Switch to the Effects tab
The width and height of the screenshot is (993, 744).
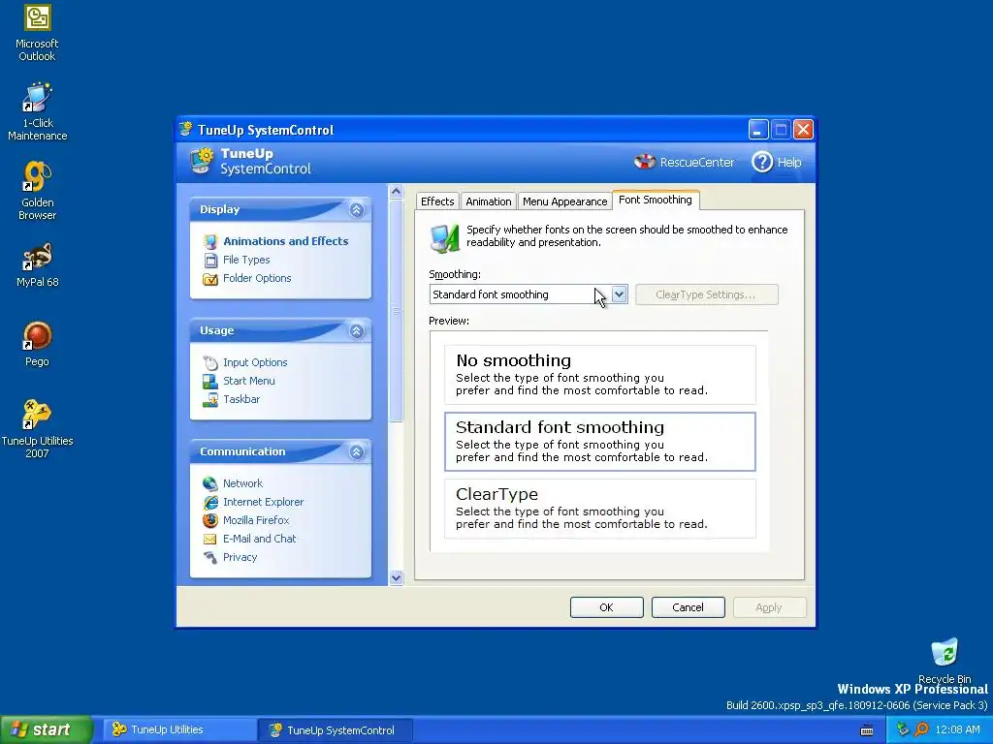(x=437, y=201)
